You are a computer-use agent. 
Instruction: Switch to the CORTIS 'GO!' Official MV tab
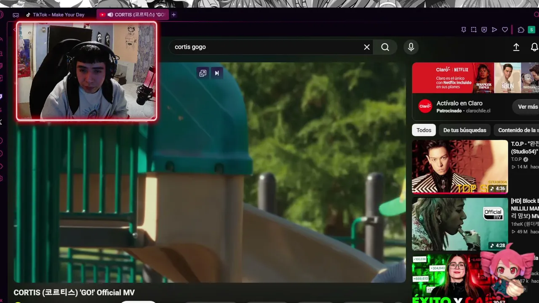(x=133, y=15)
